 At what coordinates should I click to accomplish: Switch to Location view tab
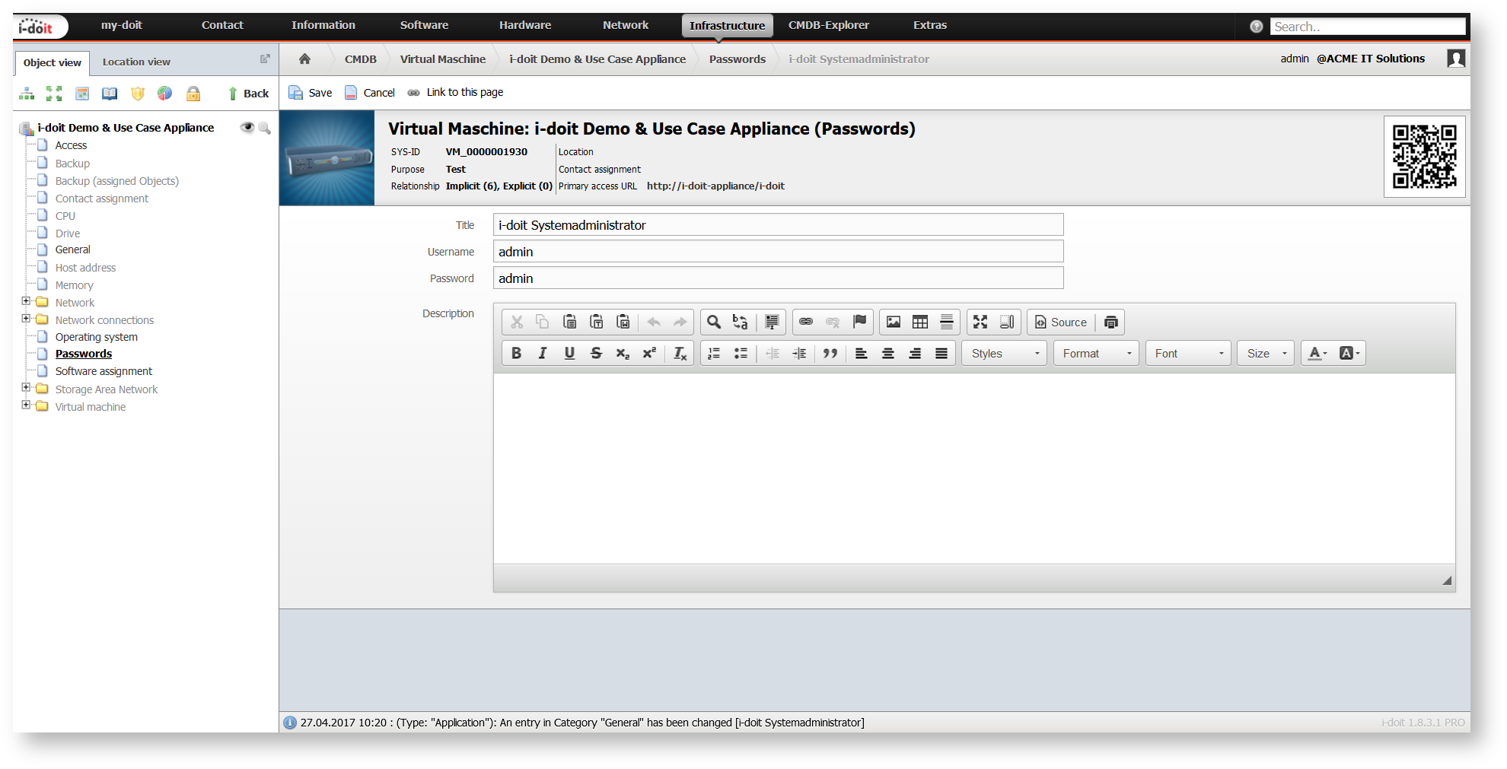click(136, 62)
